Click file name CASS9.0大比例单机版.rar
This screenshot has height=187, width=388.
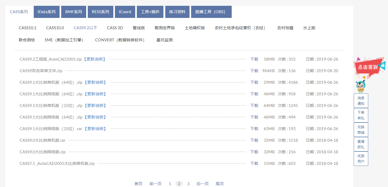pos(42,140)
